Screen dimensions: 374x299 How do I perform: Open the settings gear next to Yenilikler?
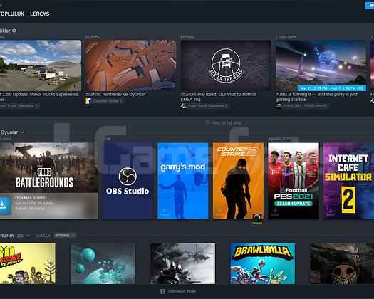pos(14,31)
